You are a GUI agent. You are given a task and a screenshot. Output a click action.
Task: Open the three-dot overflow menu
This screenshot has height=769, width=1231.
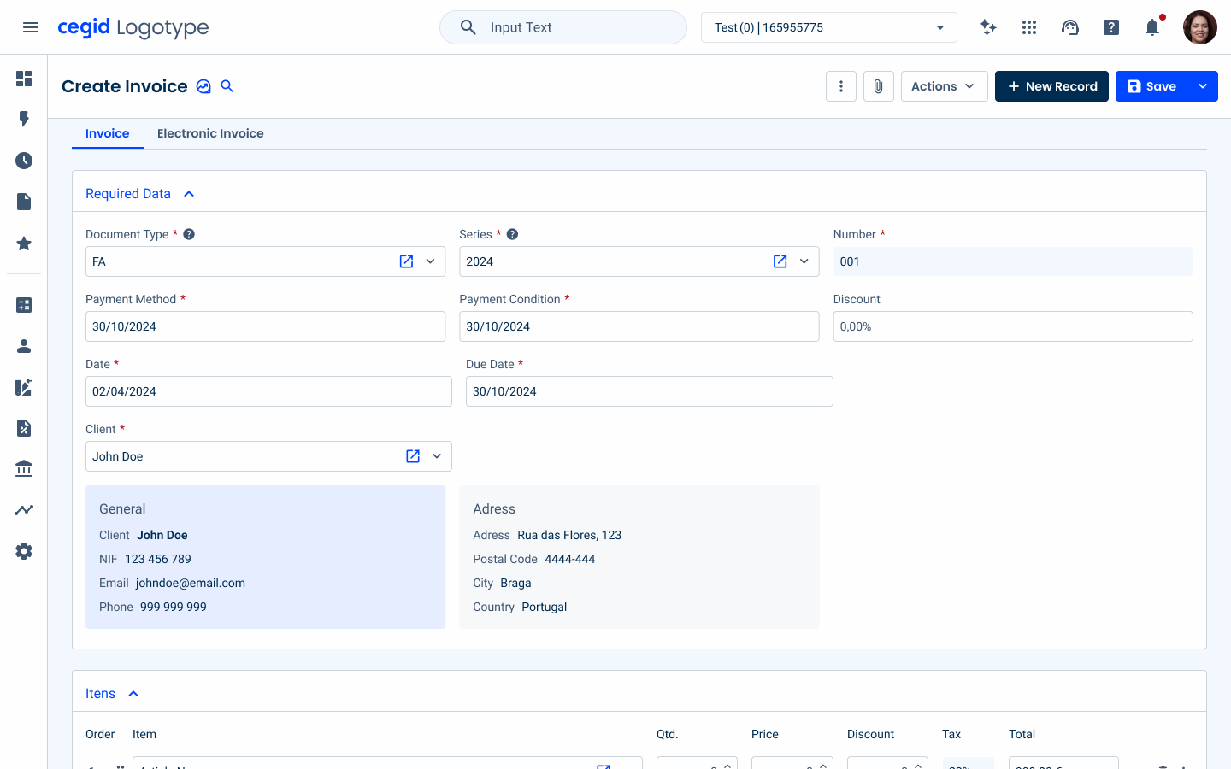coord(840,85)
